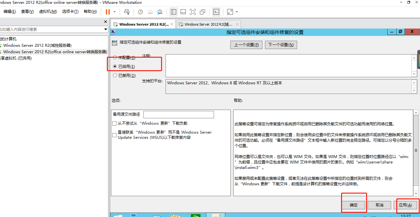Toggle the console view icon
The height and width of the screenshot is (217, 420).
216,12
